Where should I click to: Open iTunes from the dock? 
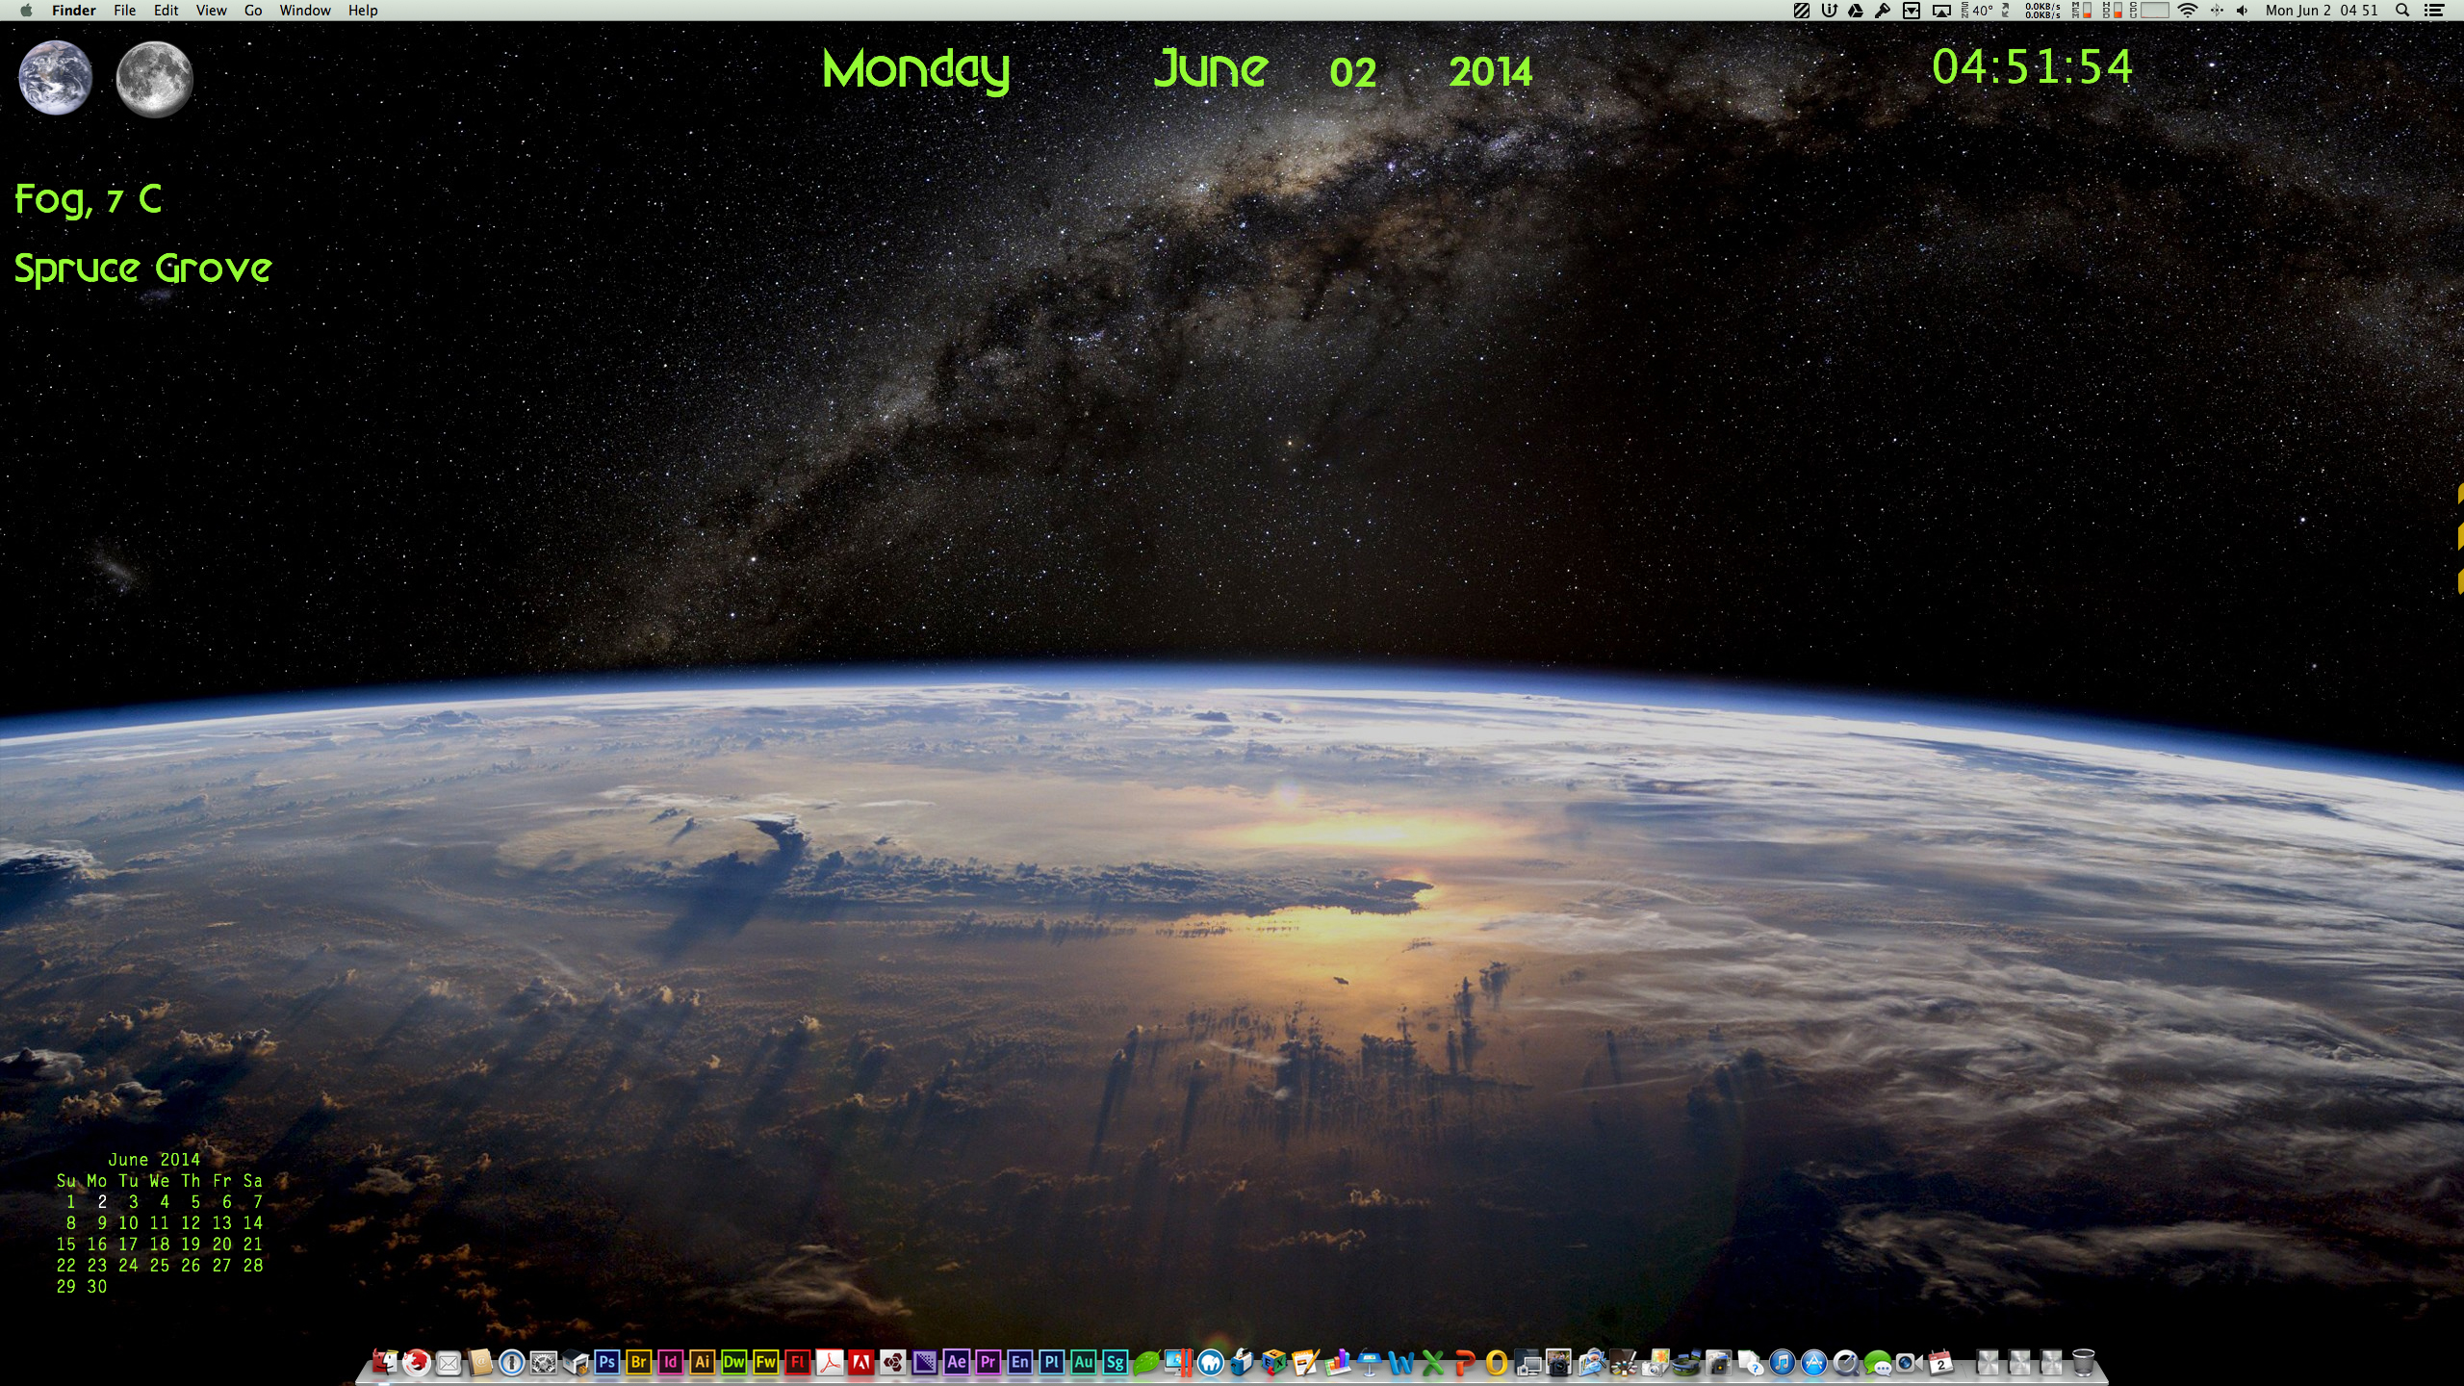click(1782, 1363)
